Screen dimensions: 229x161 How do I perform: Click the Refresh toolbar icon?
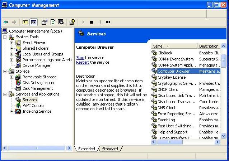(53, 22)
